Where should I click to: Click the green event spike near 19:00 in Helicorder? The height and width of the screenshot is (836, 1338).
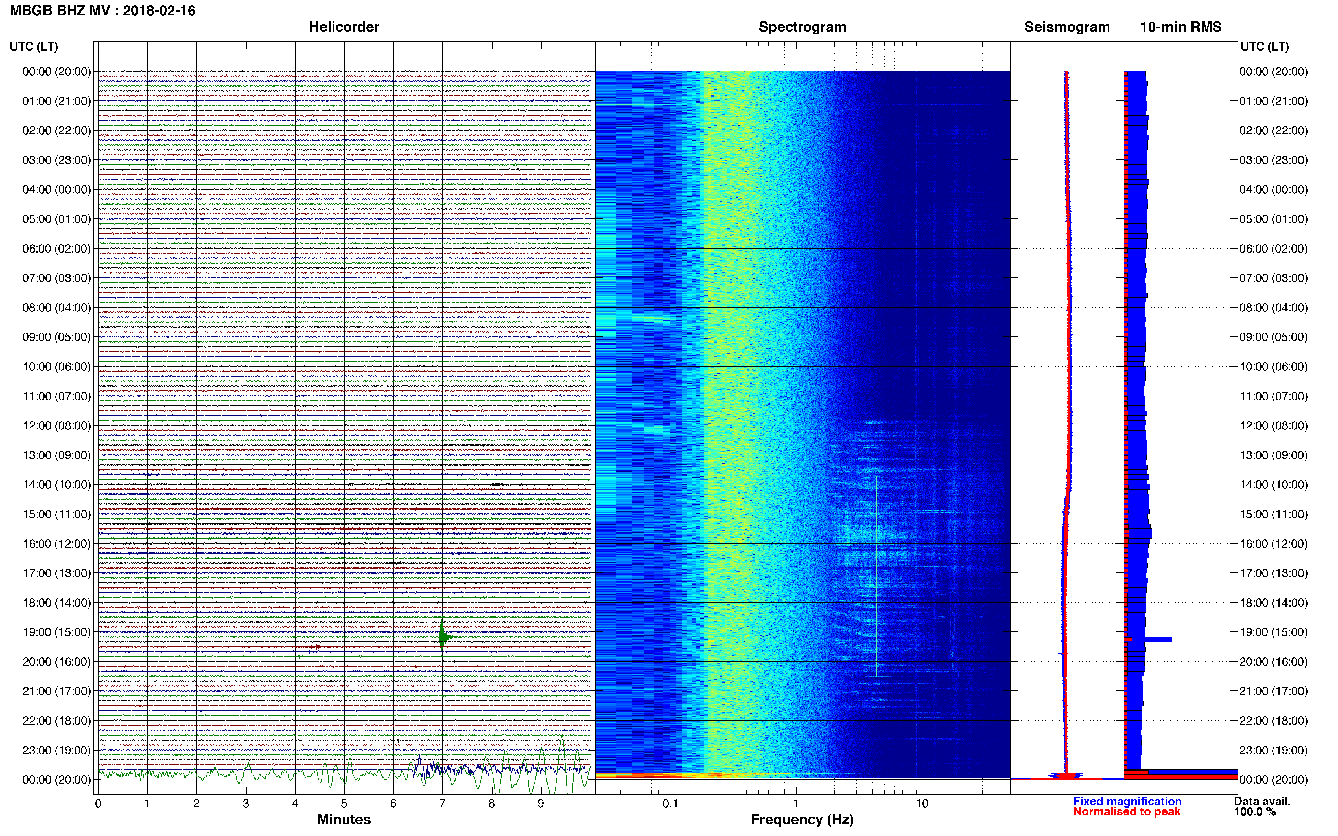444,637
